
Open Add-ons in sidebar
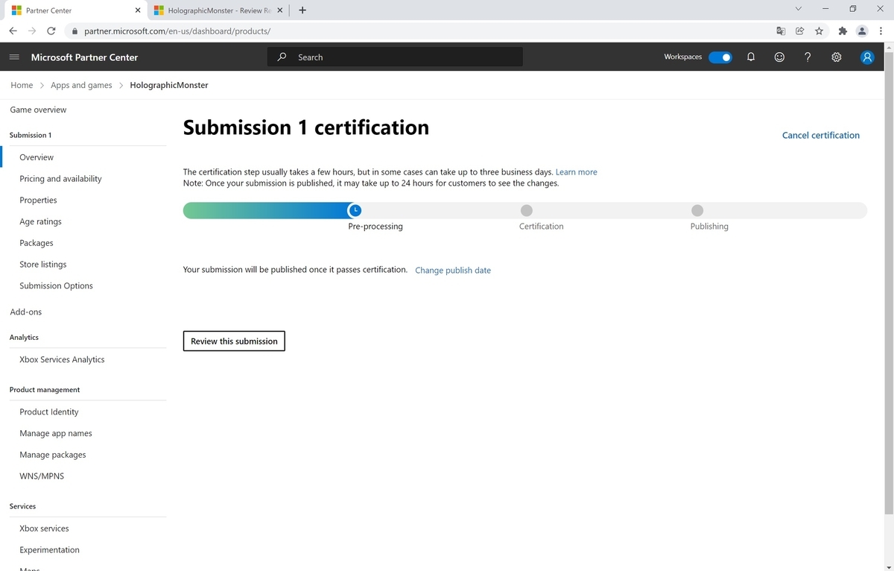(x=26, y=312)
